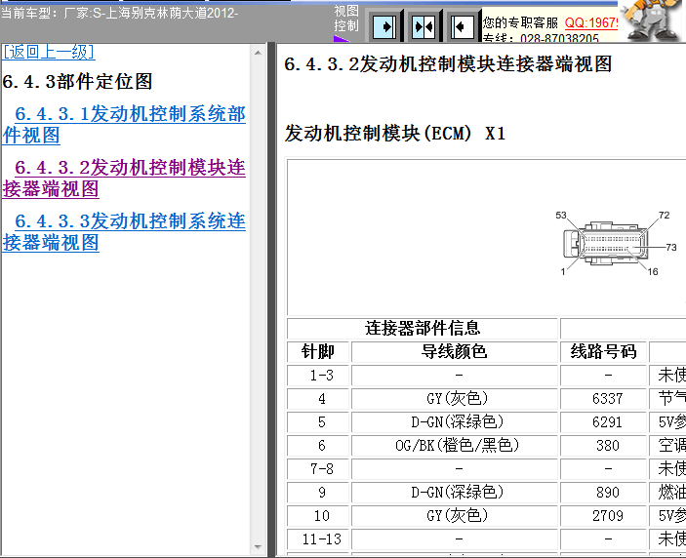Open the 返回上一级 link
686x558 pixels.
click(x=48, y=52)
